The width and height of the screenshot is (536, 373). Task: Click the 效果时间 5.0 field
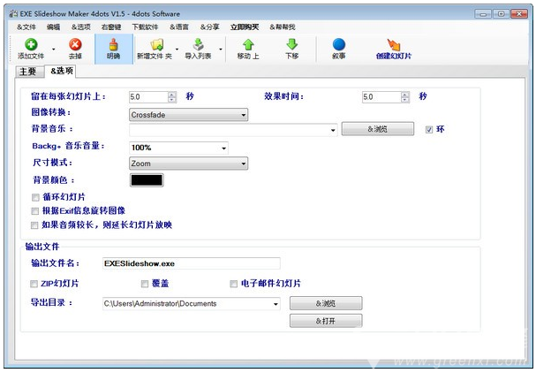[381, 97]
